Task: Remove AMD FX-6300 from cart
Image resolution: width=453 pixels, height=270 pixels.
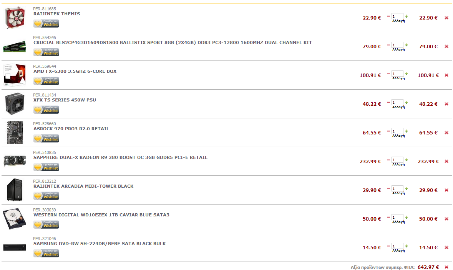Action: click(x=446, y=75)
